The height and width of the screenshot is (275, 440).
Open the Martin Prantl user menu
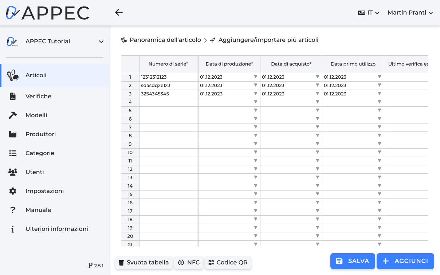[410, 12]
